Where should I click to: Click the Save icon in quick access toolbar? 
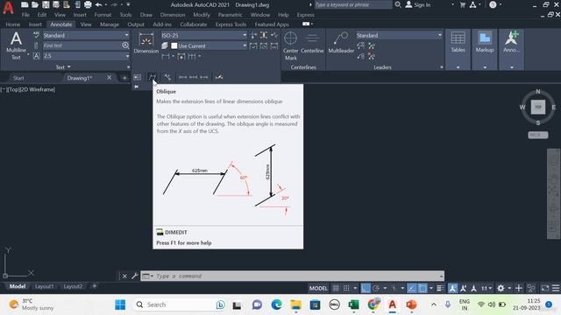(46, 4)
